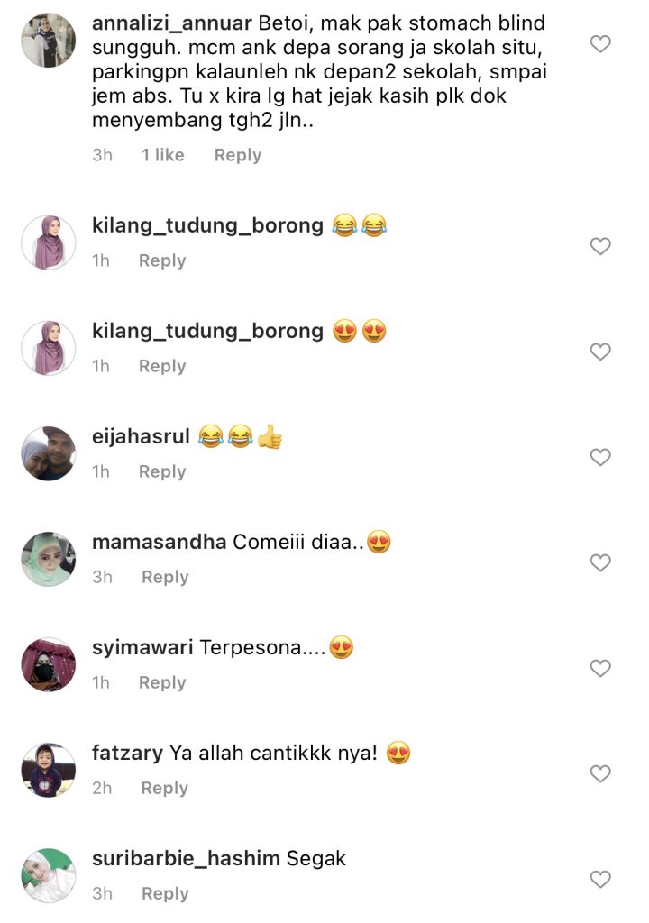Like fatzary's comment with the heart icon
The width and height of the screenshot is (649, 923).
pyautogui.click(x=600, y=773)
